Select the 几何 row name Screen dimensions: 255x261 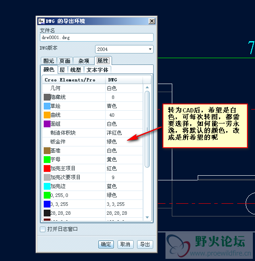coord(55,88)
